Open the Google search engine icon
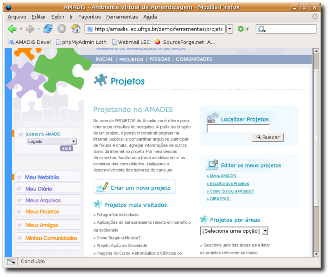Viewport: 330px width, 277px height. (261, 29)
